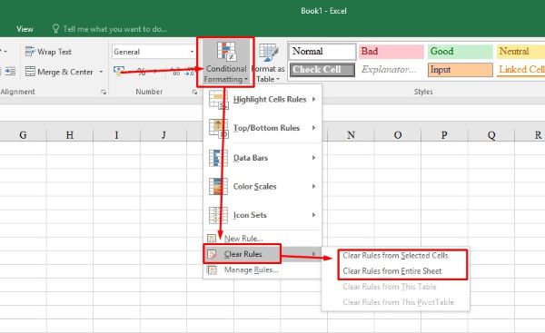The height and width of the screenshot is (333, 545).
Task: Expand the Icon Sets submenu arrow
Action: 313,215
